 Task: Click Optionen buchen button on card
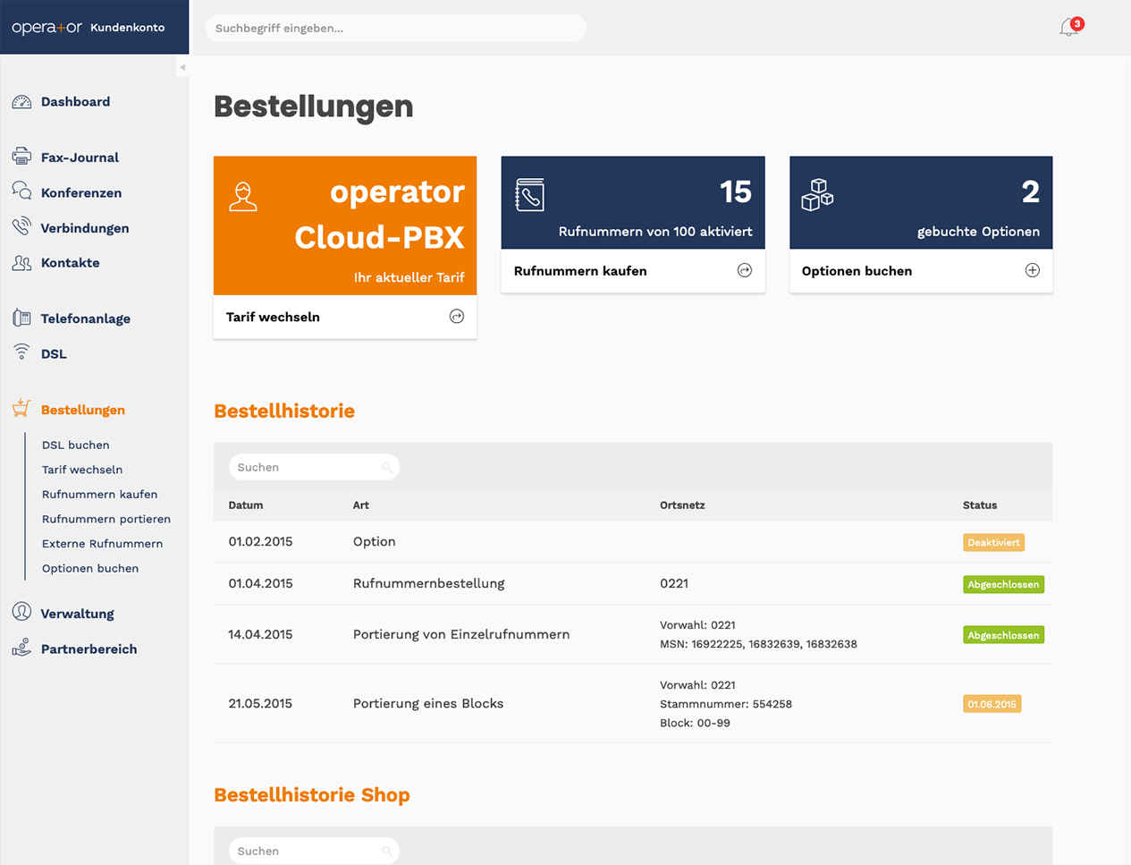coord(921,270)
